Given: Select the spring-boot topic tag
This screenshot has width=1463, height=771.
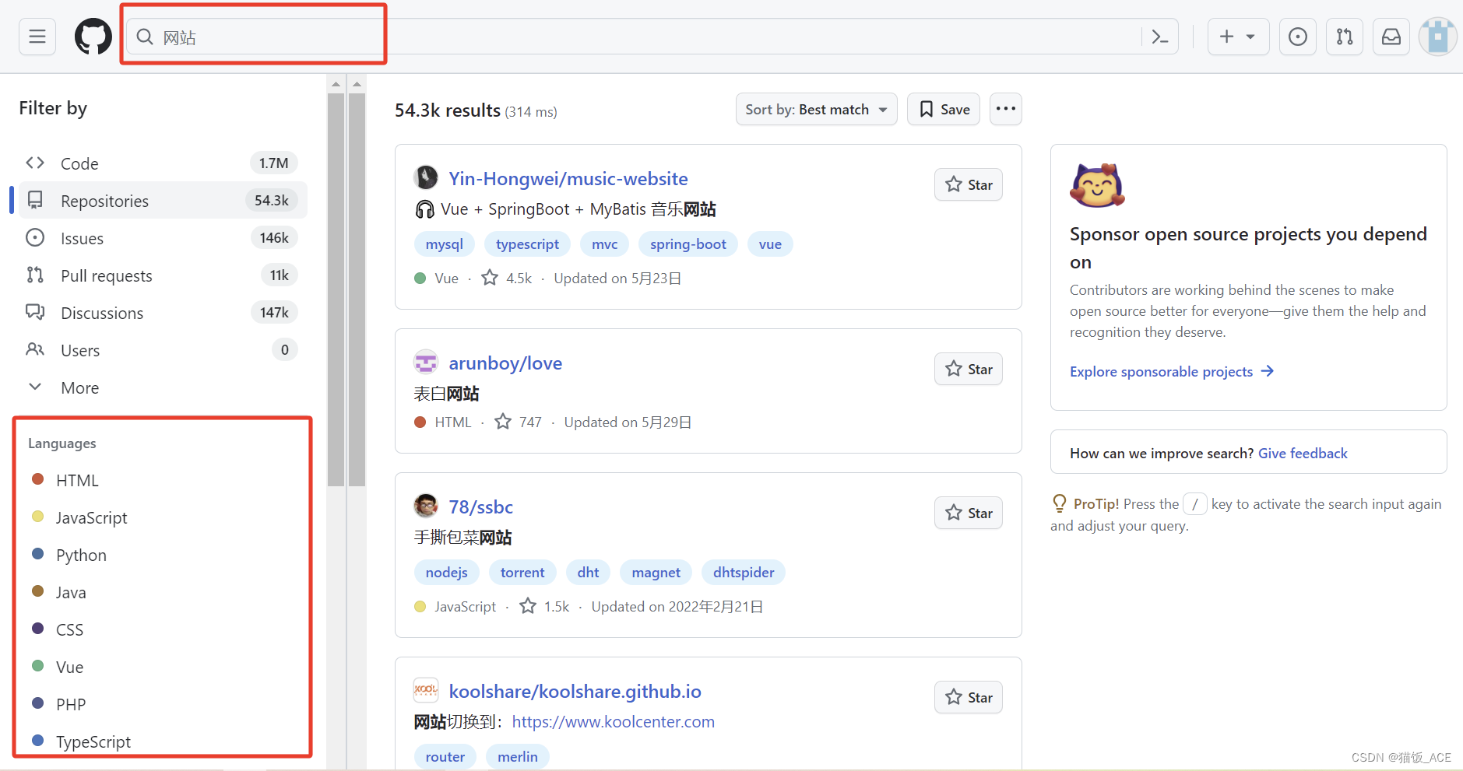Looking at the screenshot, I should click(688, 244).
